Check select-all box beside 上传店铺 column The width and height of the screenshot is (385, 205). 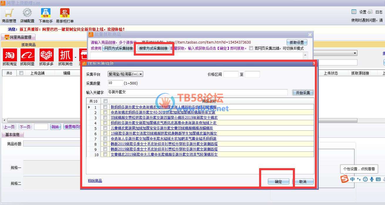click(x=21, y=73)
